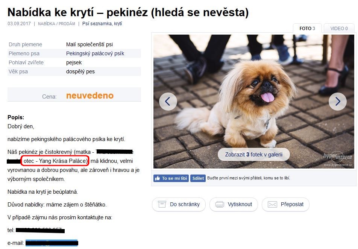Click the envelope icon for Přeposlat
358x249 pixels.
point(272,204)
